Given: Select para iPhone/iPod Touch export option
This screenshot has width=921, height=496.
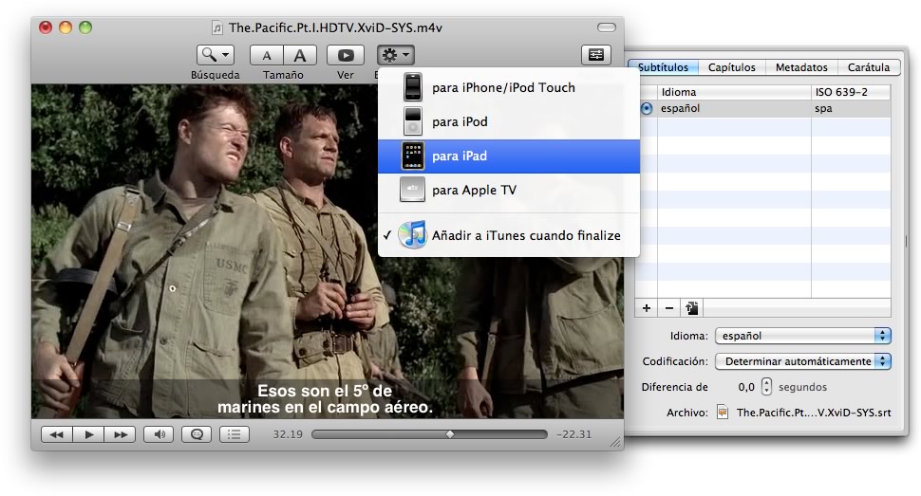Looking at the screenshot, I should 509,87.
